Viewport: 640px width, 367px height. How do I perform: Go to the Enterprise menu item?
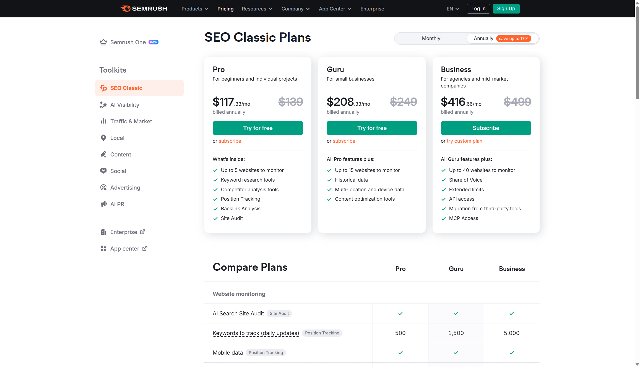(x=372, y=9)
